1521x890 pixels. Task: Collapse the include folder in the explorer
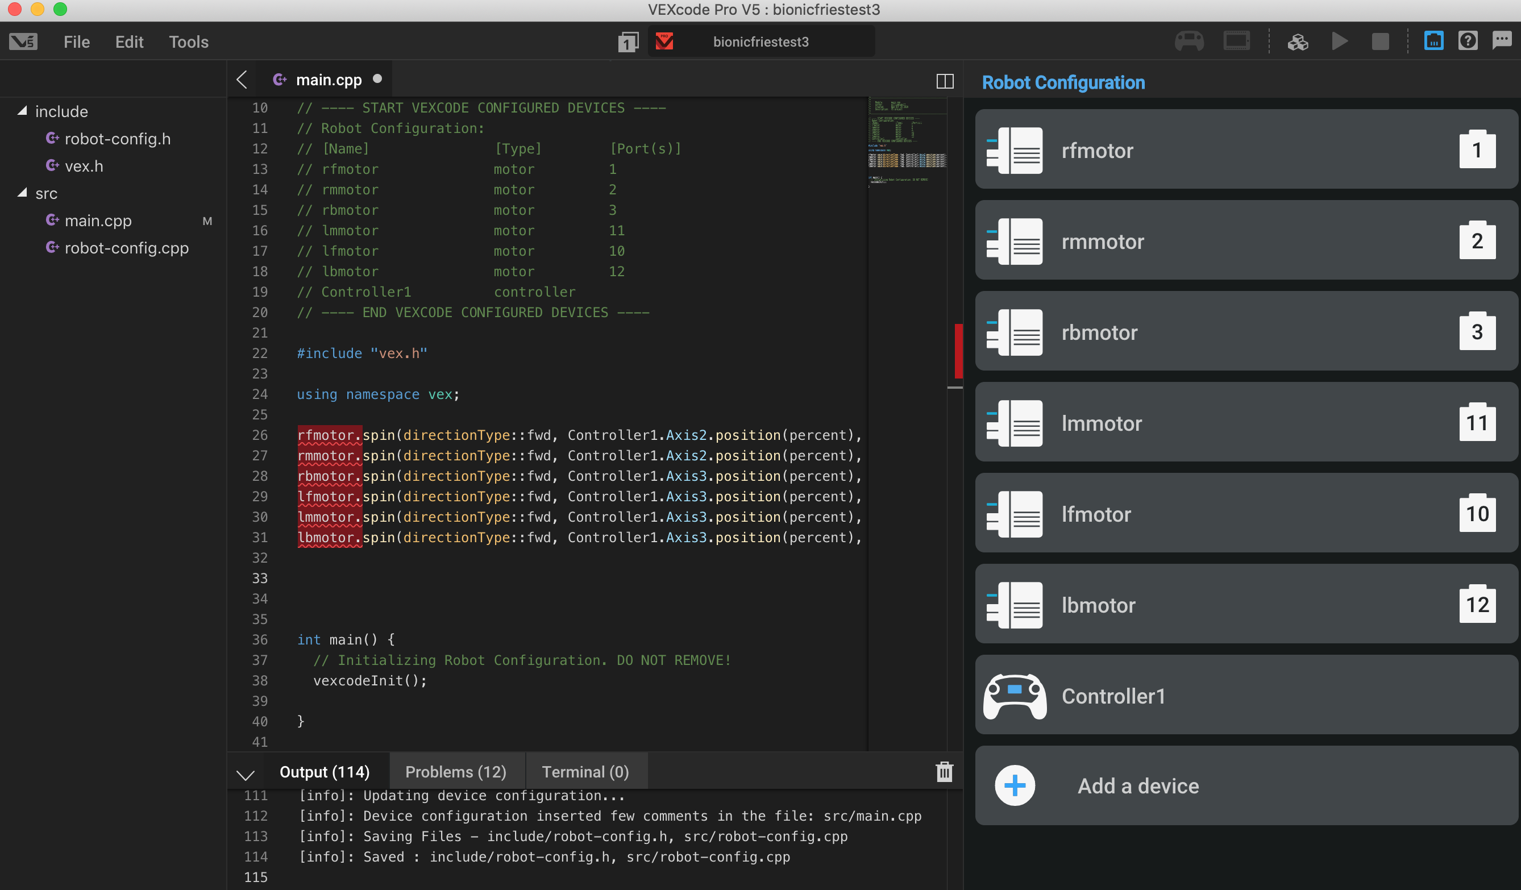point(23,110)
